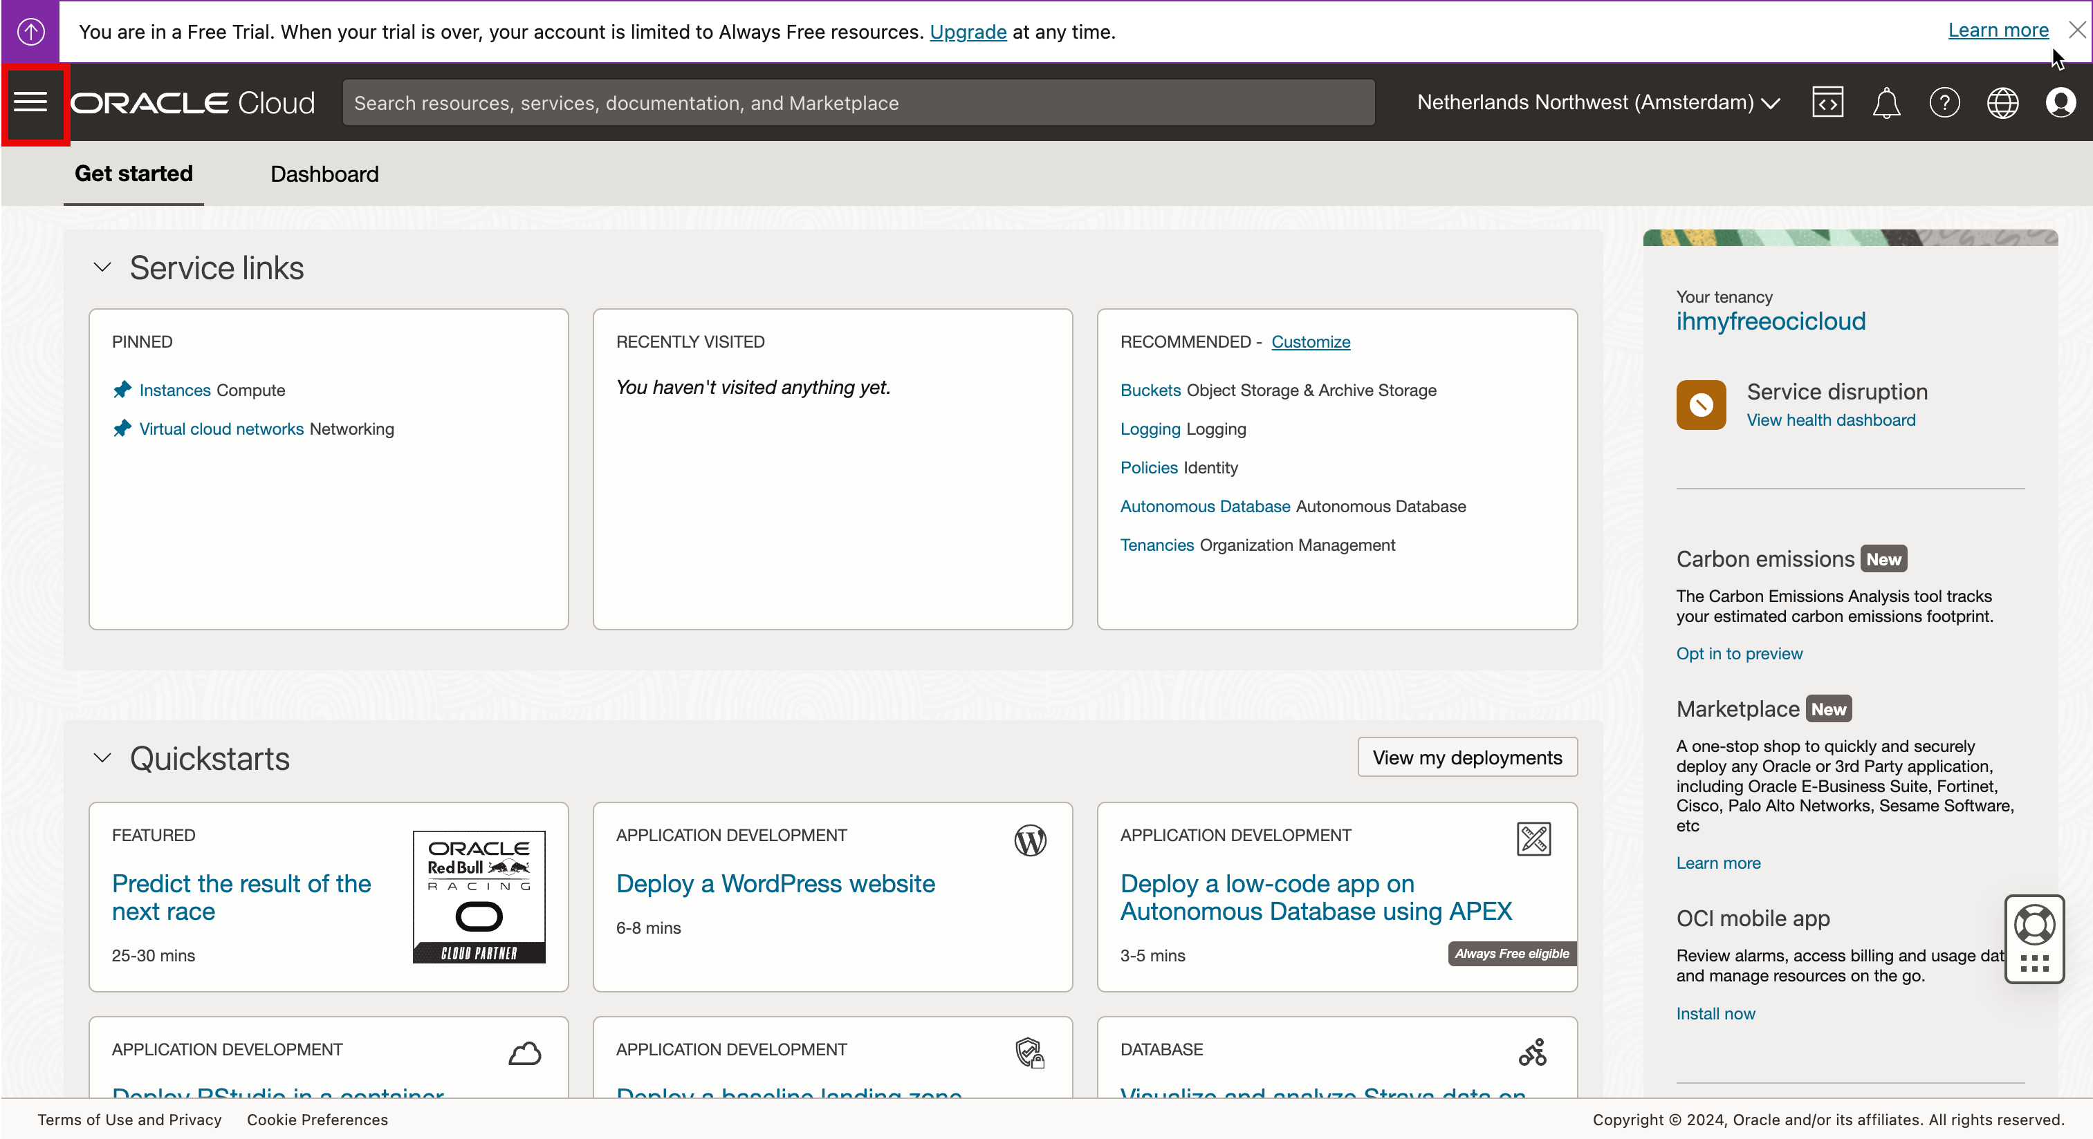This screenshot has width=2093, height=1139.
Task: Switch to the Dashboard tab
Action: 324,173
